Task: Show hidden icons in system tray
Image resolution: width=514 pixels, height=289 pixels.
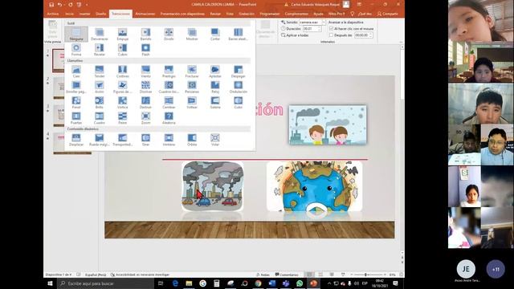Action: click(329, 283)
